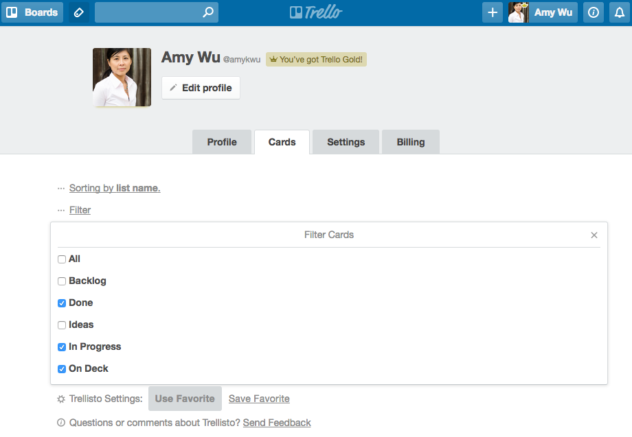Click the plus create icon
This screenshot has width=632, height=437.
coord(493,12)
